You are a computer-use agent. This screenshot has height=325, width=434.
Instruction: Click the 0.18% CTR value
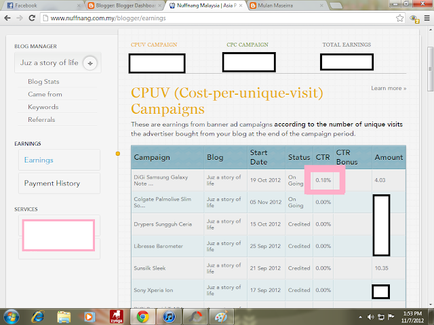click(323, 180)
